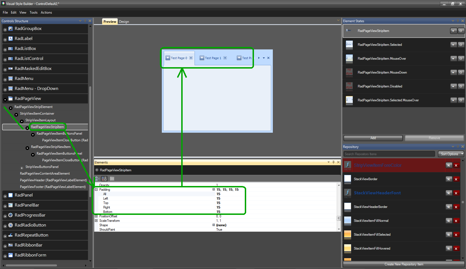Image resolution: width=466 pixels, height=269 pixels.
Task: Edit the StackViewBorder repository item
Action: [x=449, y=179]
